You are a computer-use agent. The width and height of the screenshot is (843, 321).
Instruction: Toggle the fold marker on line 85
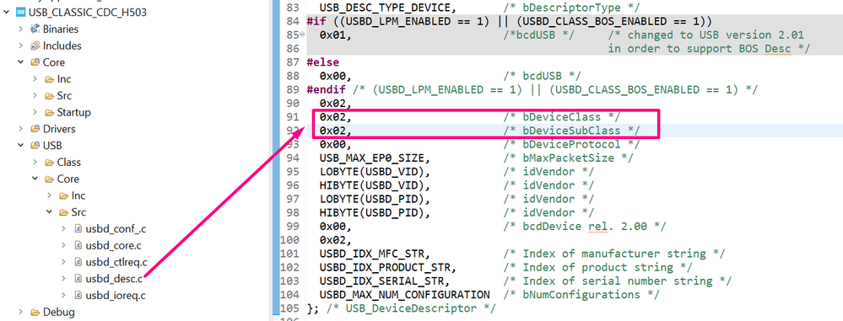(301, 35)
